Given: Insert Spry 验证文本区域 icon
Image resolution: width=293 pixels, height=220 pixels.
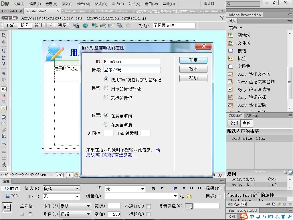Looking at the screenshot, I should [231, 82].
